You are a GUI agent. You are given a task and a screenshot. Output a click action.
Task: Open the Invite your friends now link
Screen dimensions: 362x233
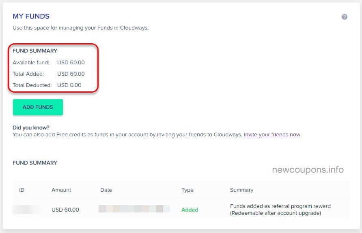point(272,135)
